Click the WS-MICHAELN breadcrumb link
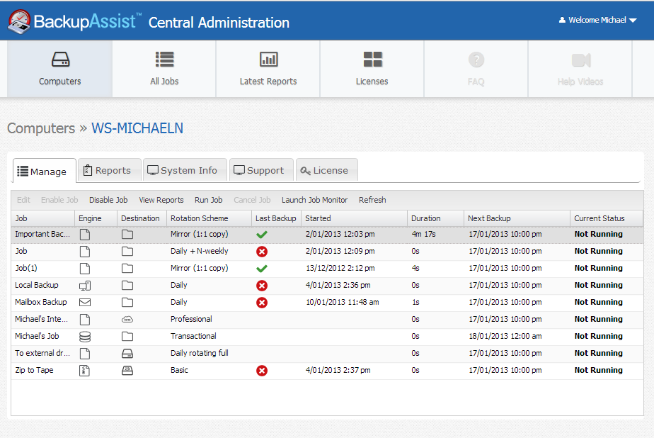654x438 pixels. point(137,128)
